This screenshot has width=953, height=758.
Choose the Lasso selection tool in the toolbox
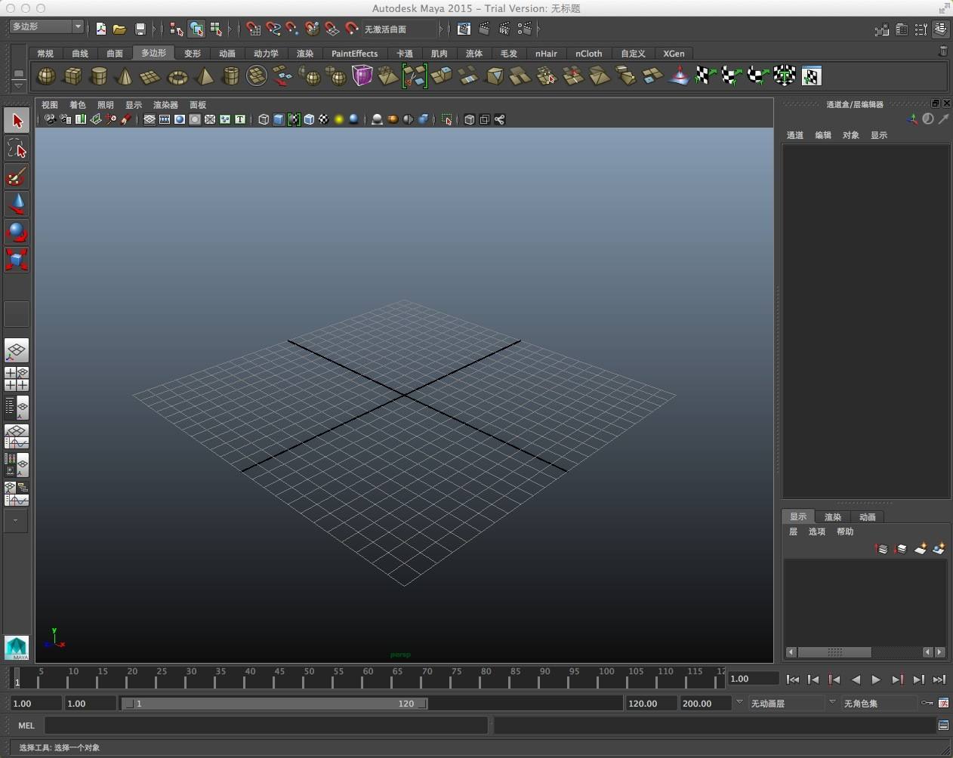(x=16, y=148)
